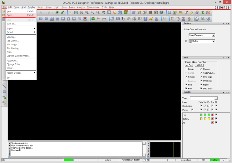Expand the Recent Designs submenu
The width and height of the screenshot is (232, 163).
pyautogui.click(x=21, y=73)
